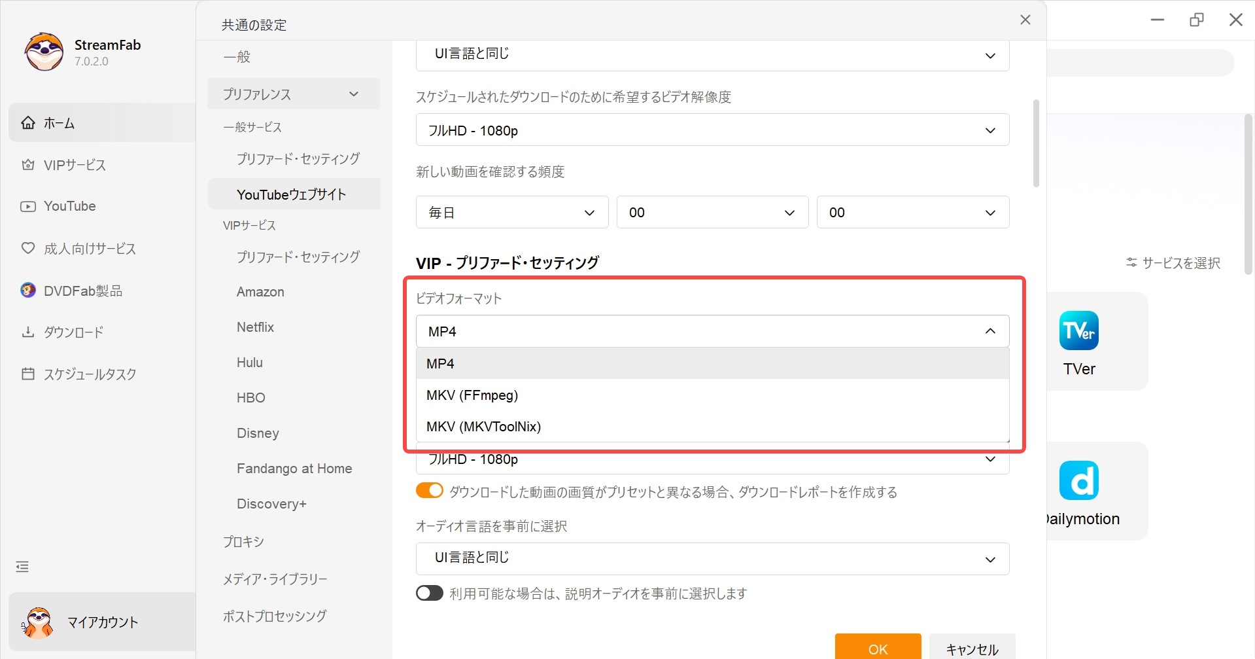Select YouTubeウェブサイト settings item
1255x659 pixels.
click(294, 194)
